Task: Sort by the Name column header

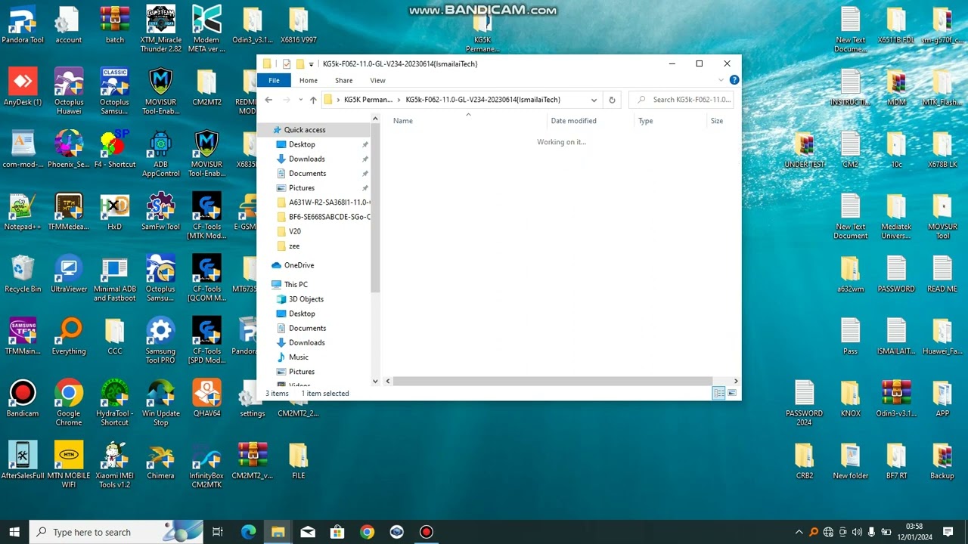Action: coord(469,121)
